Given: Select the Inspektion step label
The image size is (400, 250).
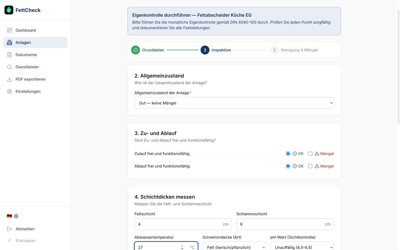Looking at the screenshot, I should coord(221,50).
